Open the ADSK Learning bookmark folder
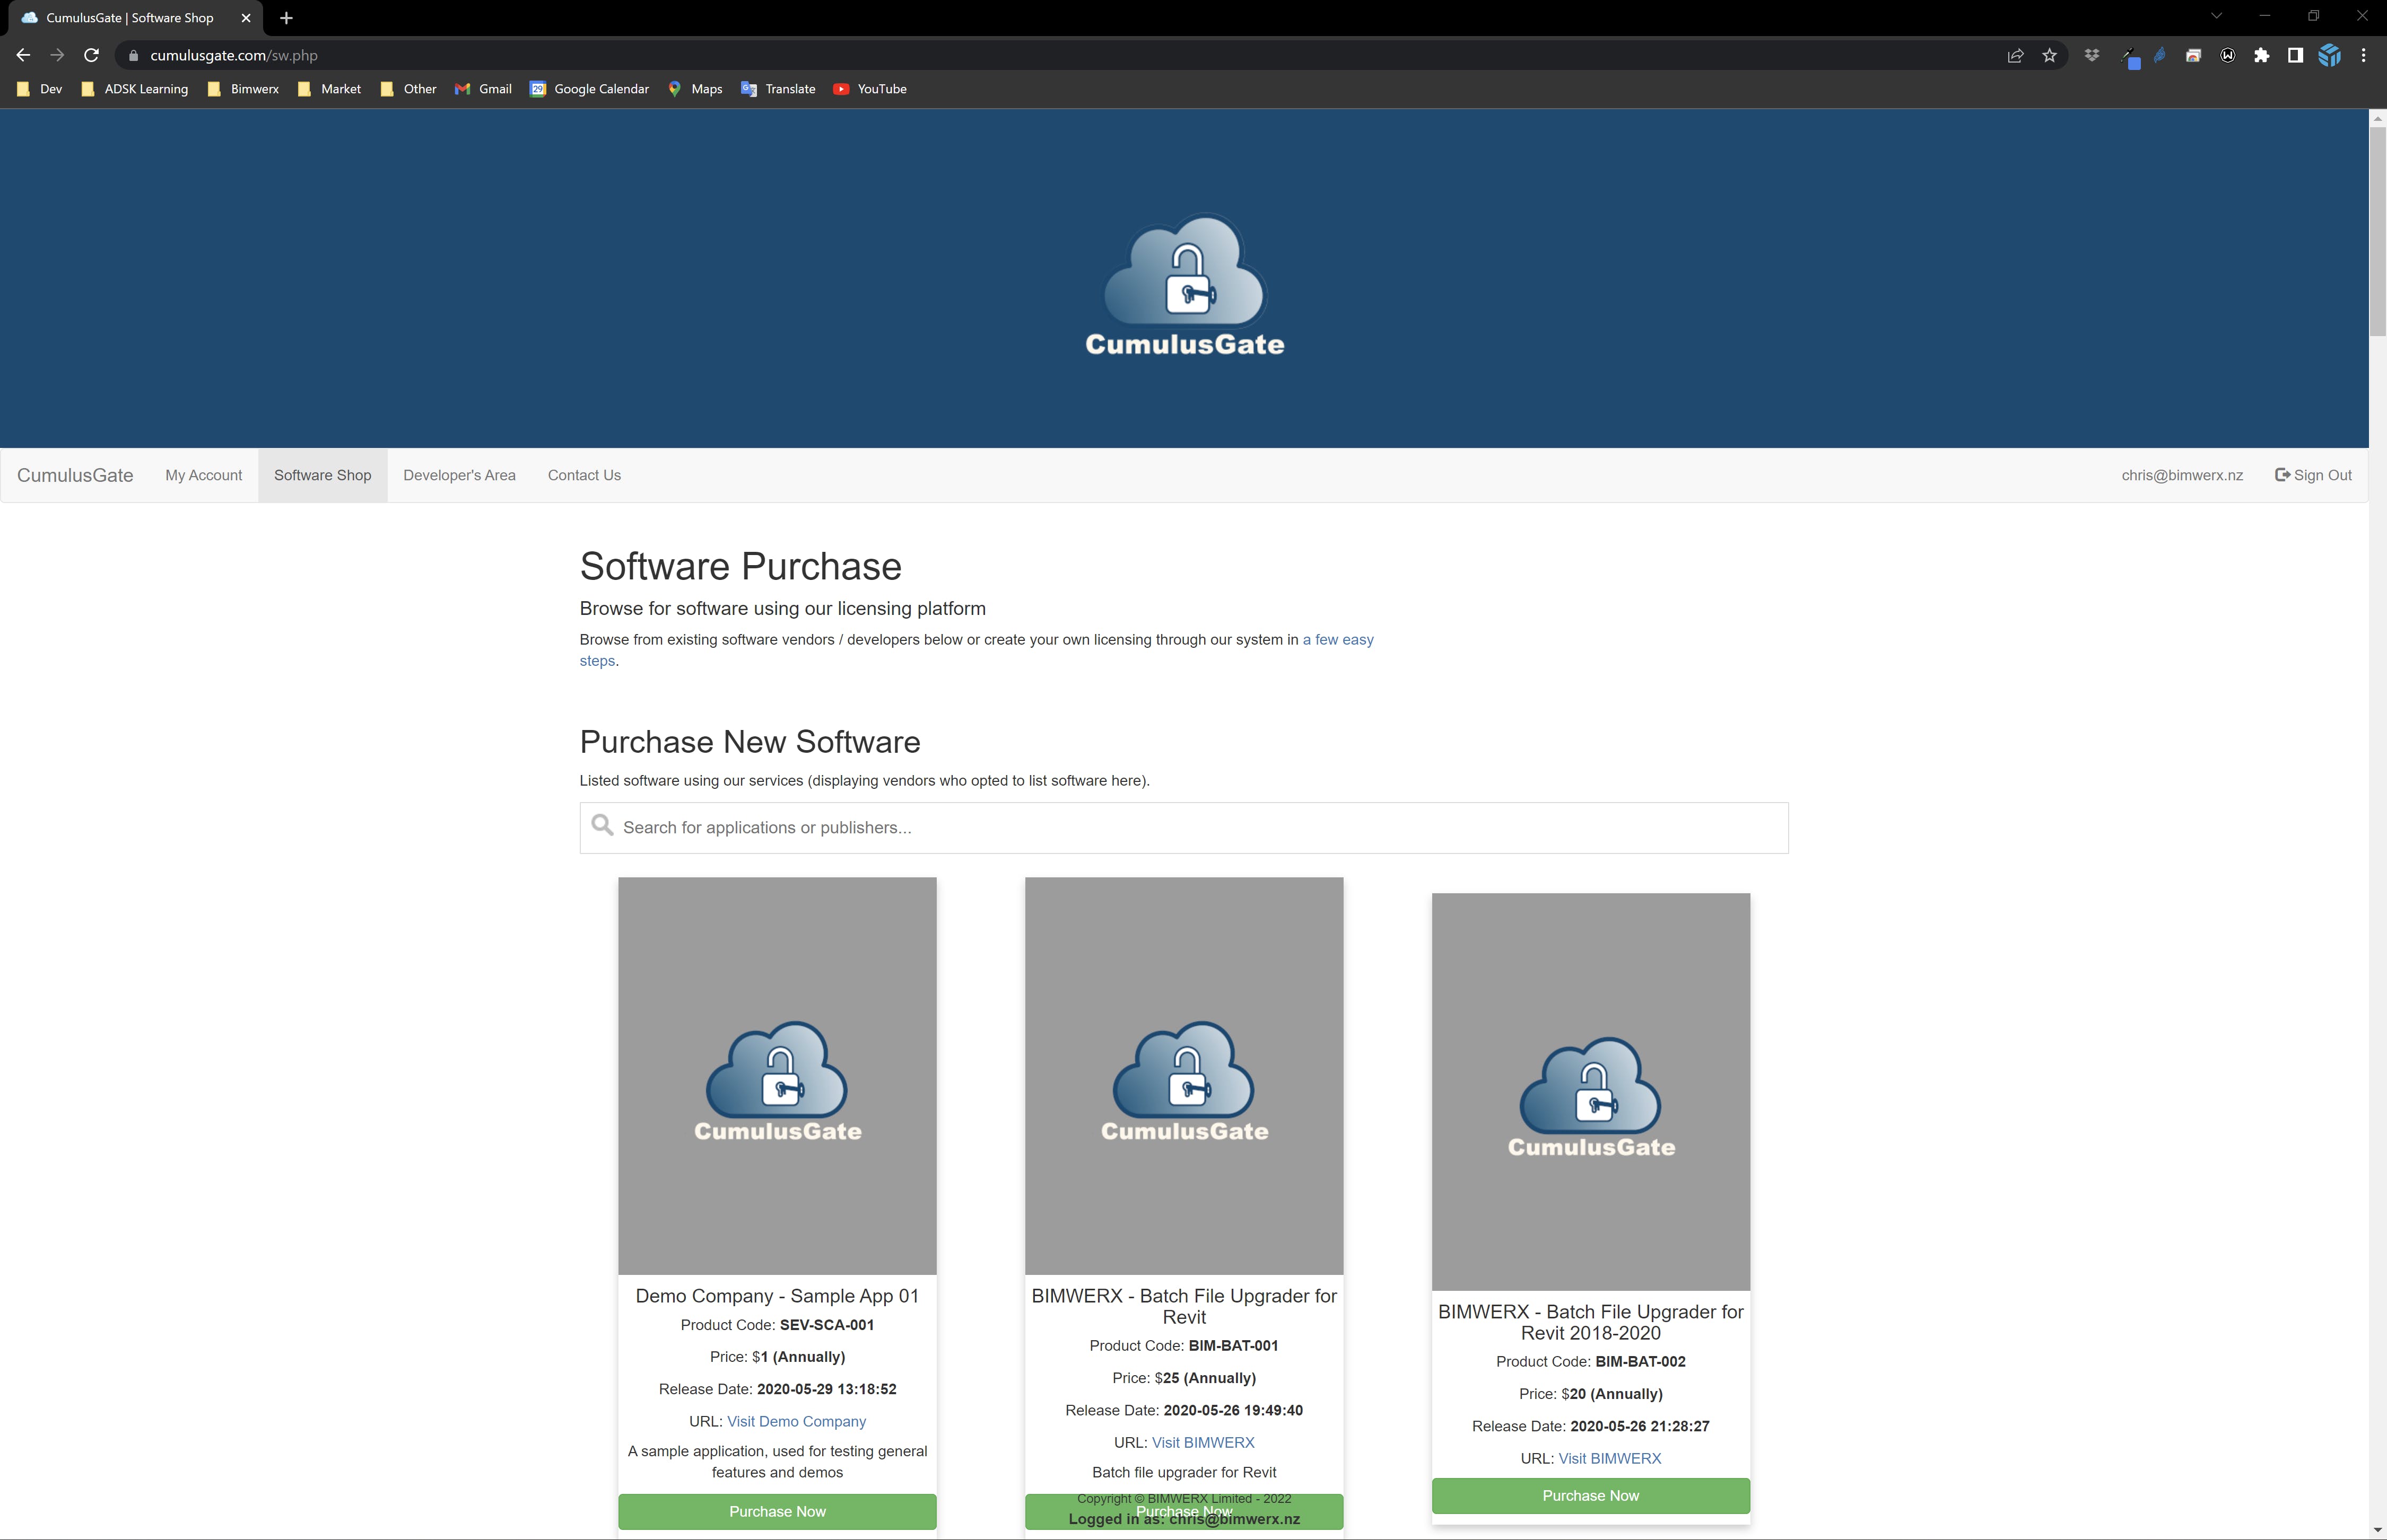 coord(134,89)
